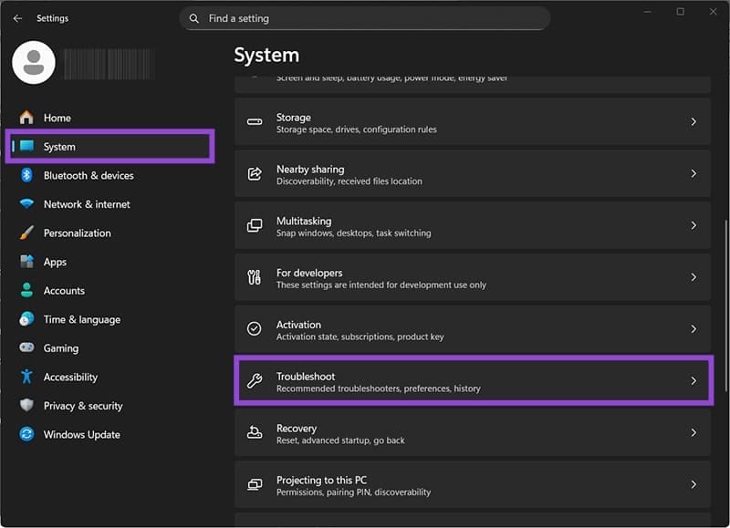Click the user profile picture

[33, 62]
